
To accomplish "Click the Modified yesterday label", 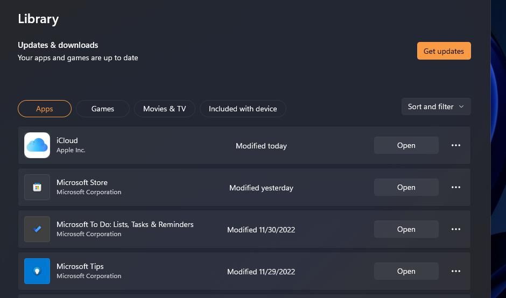I will pos(261,188).
